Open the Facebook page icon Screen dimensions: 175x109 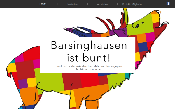(x=168, y=3)
